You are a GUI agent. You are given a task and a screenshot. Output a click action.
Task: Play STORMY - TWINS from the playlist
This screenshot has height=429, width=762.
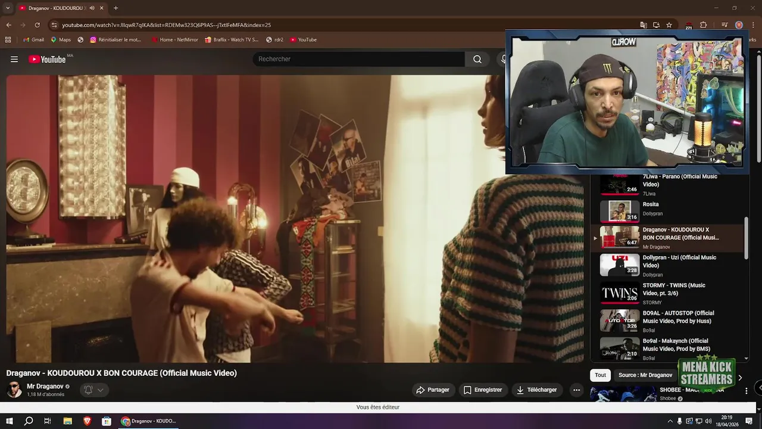point(668,294)
